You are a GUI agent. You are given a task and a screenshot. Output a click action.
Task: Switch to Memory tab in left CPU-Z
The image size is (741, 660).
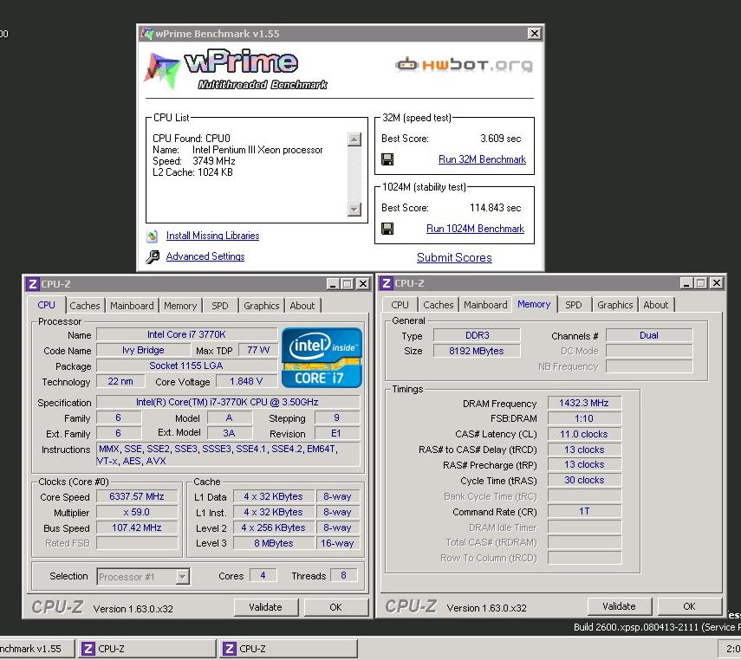(180, 306)
